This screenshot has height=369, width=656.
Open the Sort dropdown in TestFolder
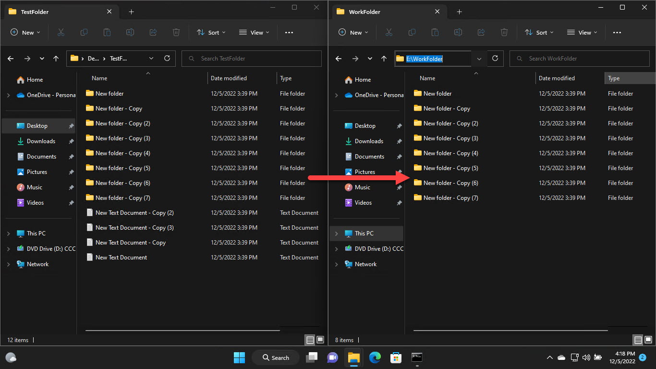[211, 32]
